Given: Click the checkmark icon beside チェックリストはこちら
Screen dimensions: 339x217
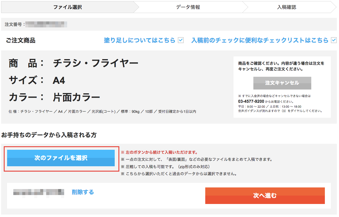Looking at the screenshot, I should tap(334, 40).
